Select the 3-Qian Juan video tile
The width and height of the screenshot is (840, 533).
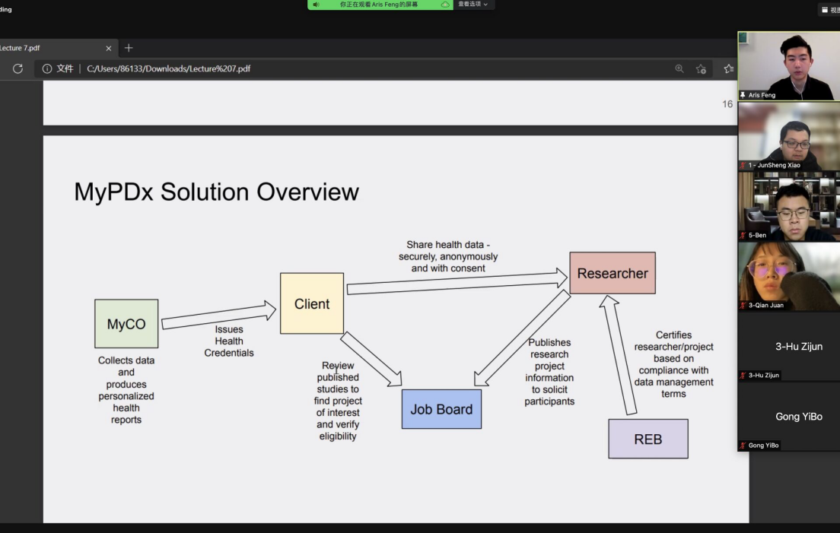pos(788,274)
